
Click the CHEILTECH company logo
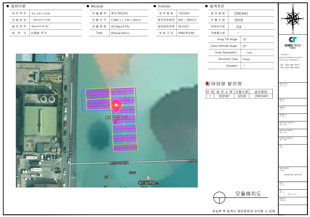(x=292, y=42)
